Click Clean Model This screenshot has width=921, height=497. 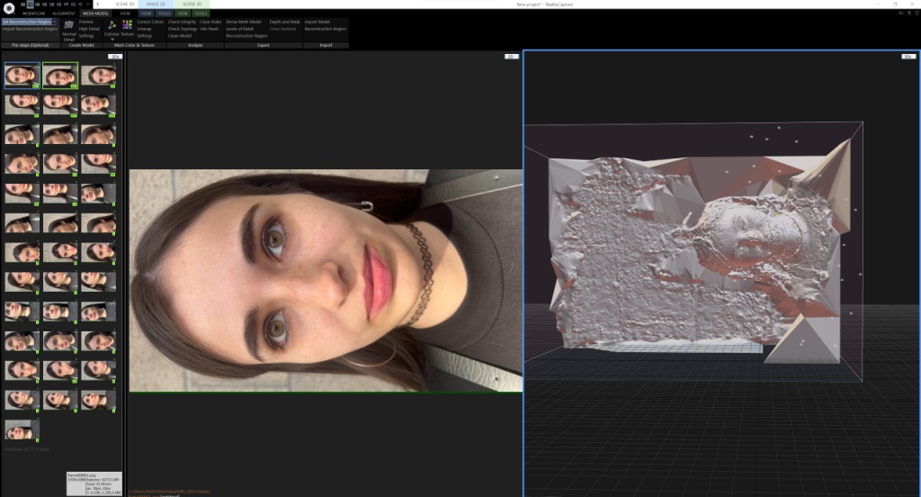coord(180,36)
